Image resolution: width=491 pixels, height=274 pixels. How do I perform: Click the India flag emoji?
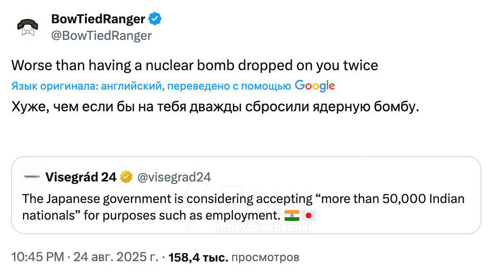coord(292,216)
